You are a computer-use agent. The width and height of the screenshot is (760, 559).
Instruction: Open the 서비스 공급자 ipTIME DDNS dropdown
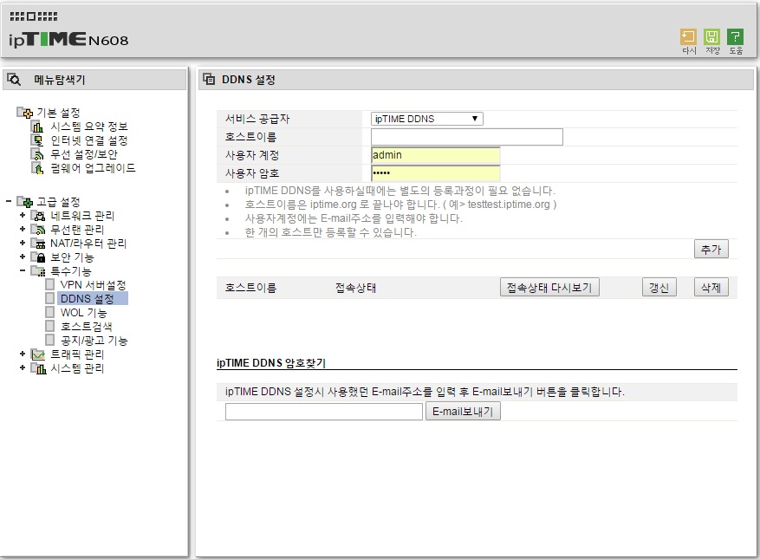427,119
